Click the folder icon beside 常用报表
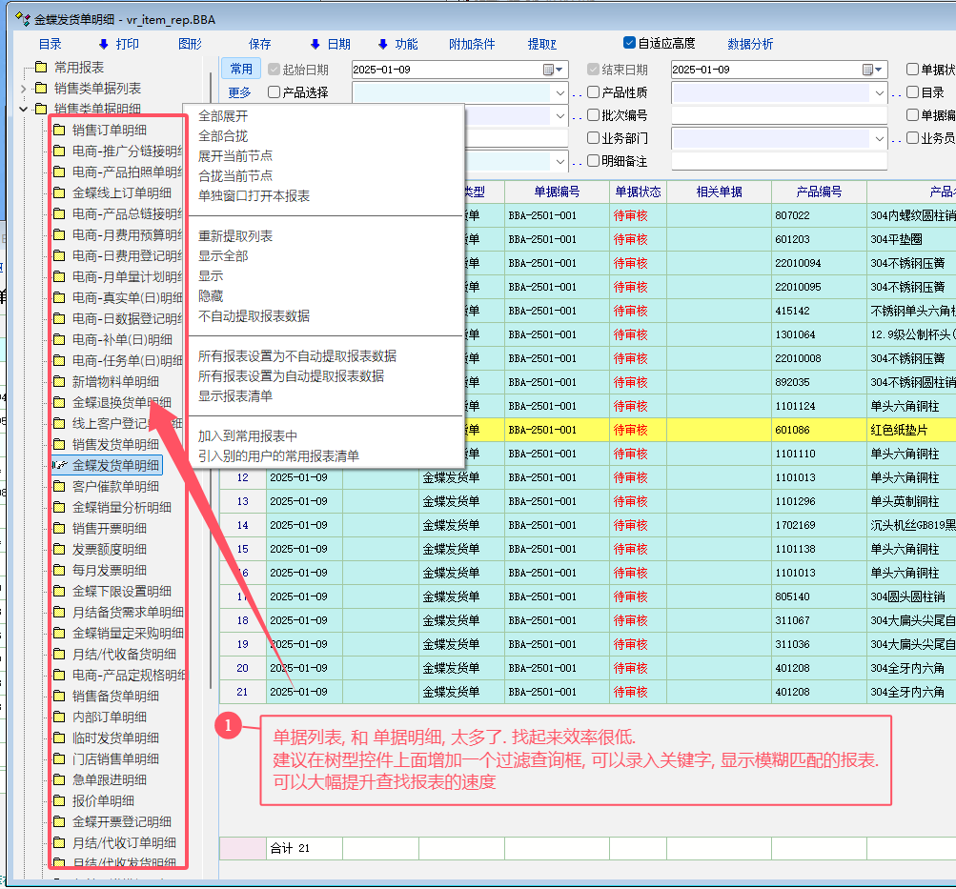Screen dimensions: 956x889 [40, 68]
